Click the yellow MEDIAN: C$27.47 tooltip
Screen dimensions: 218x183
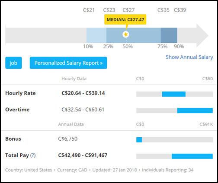tap(125, 19)
